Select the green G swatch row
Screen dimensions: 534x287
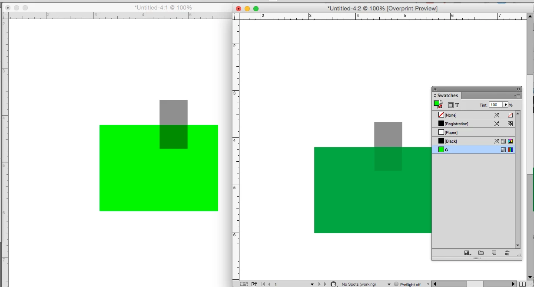coord(474,150)
